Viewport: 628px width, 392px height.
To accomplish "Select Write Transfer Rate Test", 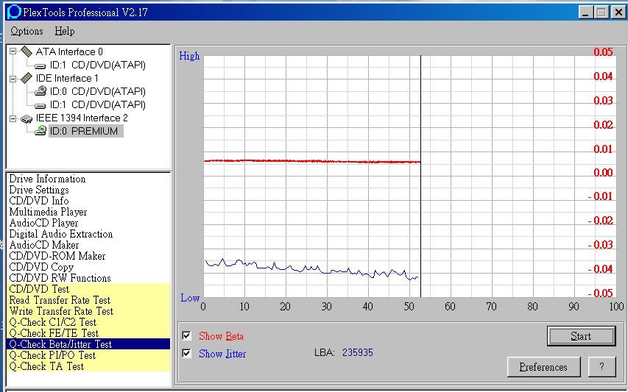I will pos(88,311).
